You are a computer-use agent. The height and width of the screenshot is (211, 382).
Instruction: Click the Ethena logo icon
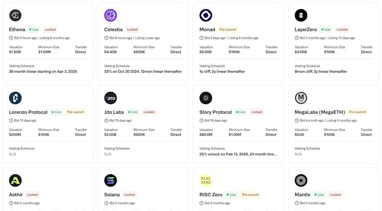[x=15, y=15]
